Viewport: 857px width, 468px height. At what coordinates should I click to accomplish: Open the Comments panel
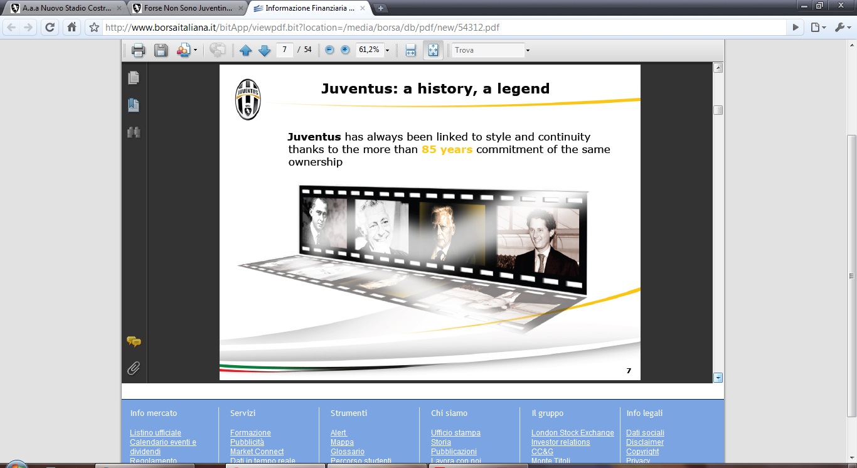(134, 342)
